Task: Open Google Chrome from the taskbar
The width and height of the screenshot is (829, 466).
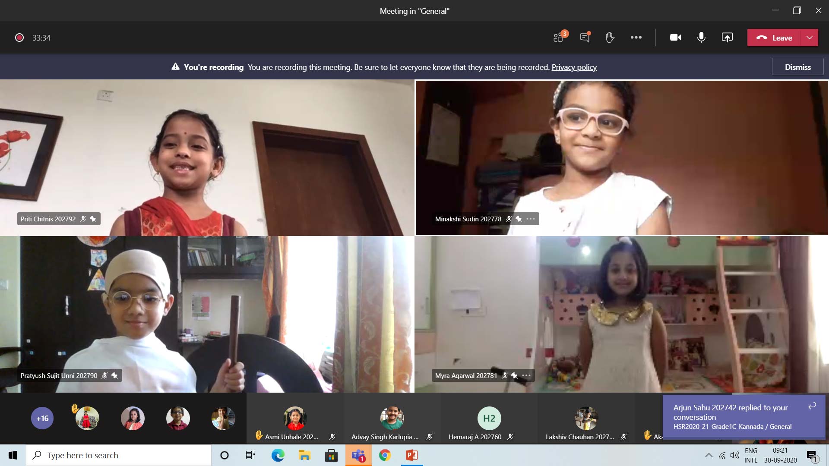Action: (x=385, y=455)
